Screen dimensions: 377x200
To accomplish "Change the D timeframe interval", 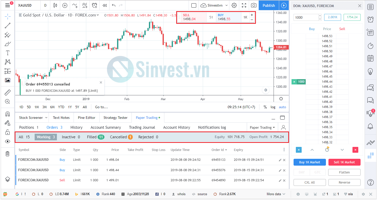I will click(45, 5).
